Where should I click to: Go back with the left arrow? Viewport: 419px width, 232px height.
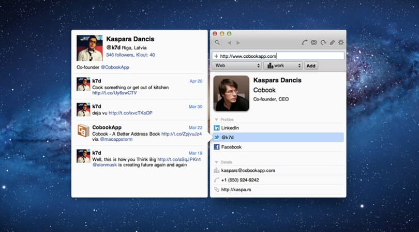click(x=229, y=43)
